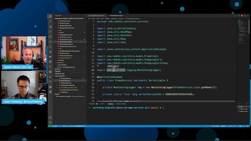This screenshot has height=141, width=251.
Task: Click the Run Java button in the editor title bar
Action: pos(235,16)
